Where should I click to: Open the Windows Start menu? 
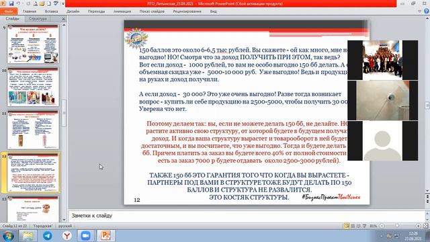tap(8, 236)
